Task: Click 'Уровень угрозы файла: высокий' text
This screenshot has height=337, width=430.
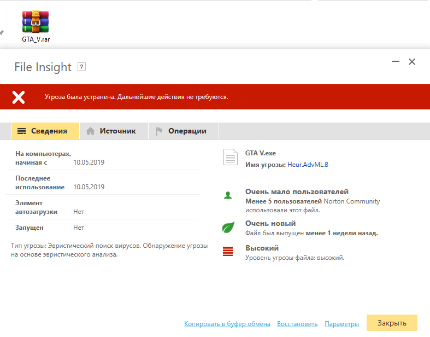Action: pyautogui.click(x=294, y=258)
